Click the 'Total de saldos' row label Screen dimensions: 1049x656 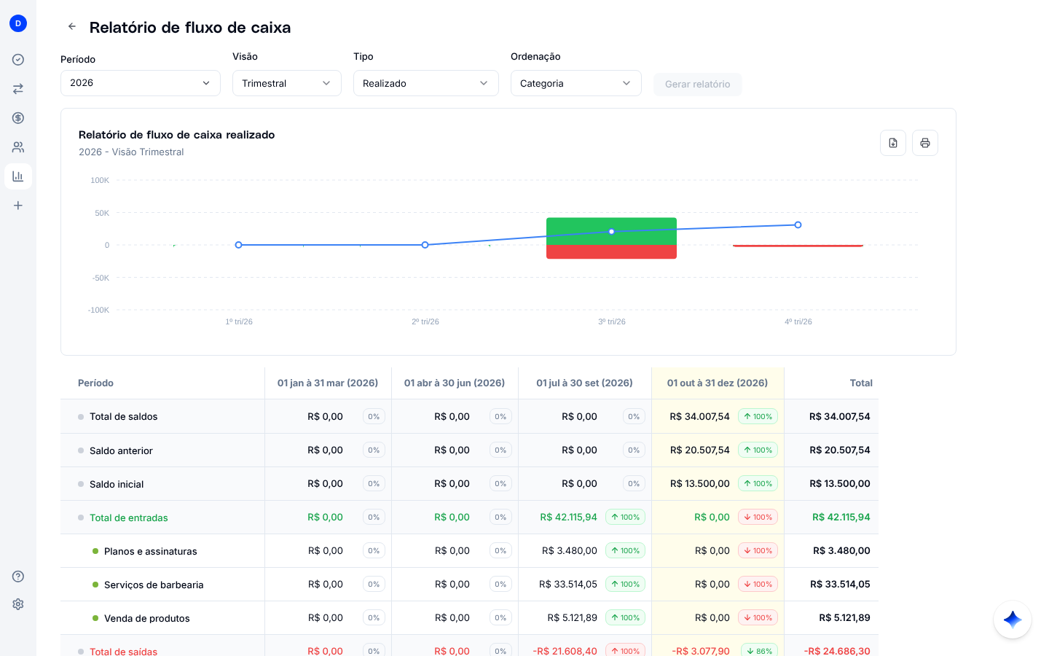(x=124, y=417)
